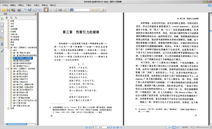Open the File (文件) menu
The width and height of the screenshot is (212, 129).
point(5,5)
